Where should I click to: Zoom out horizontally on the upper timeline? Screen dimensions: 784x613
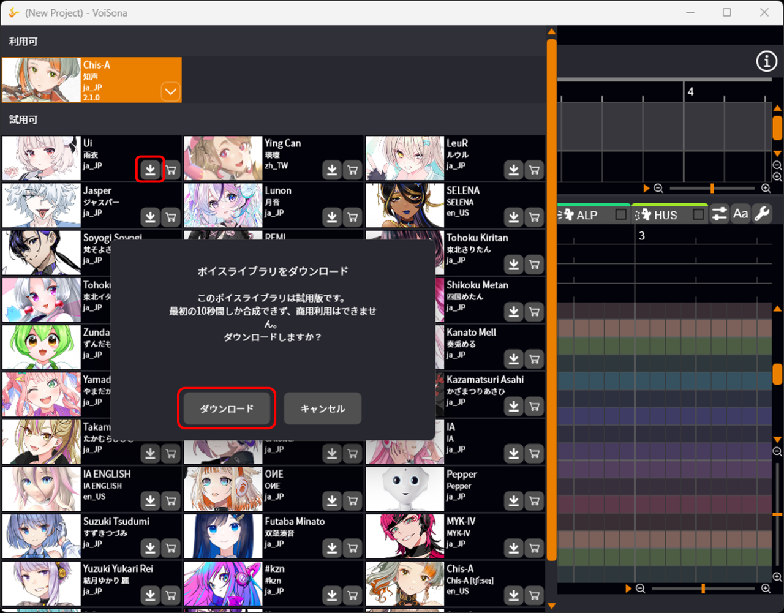click(x=658, y=189)
